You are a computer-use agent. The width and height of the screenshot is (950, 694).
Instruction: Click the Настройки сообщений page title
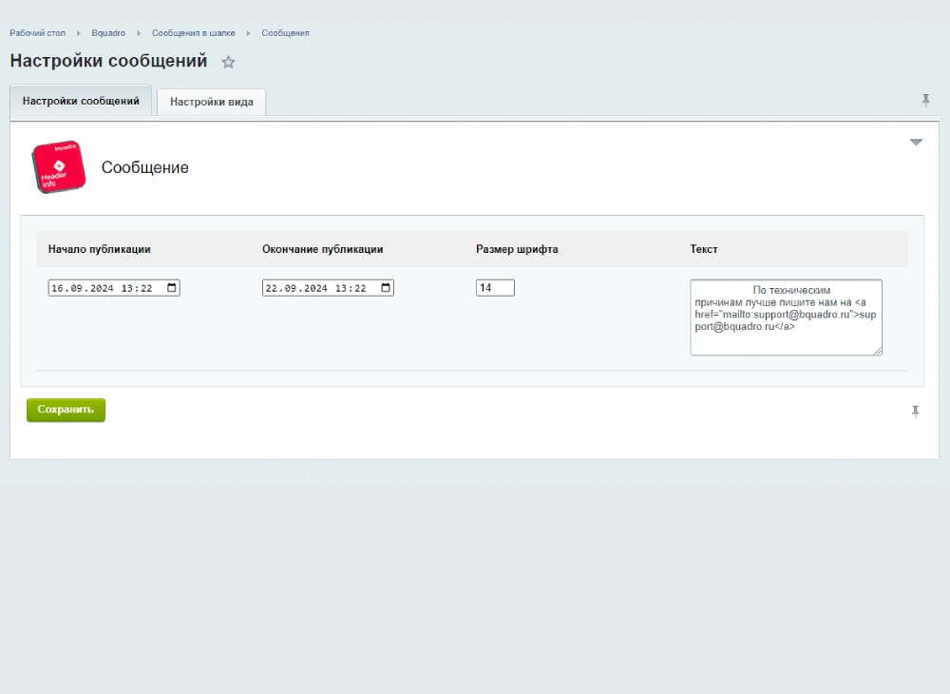click(x=108, y=61)
